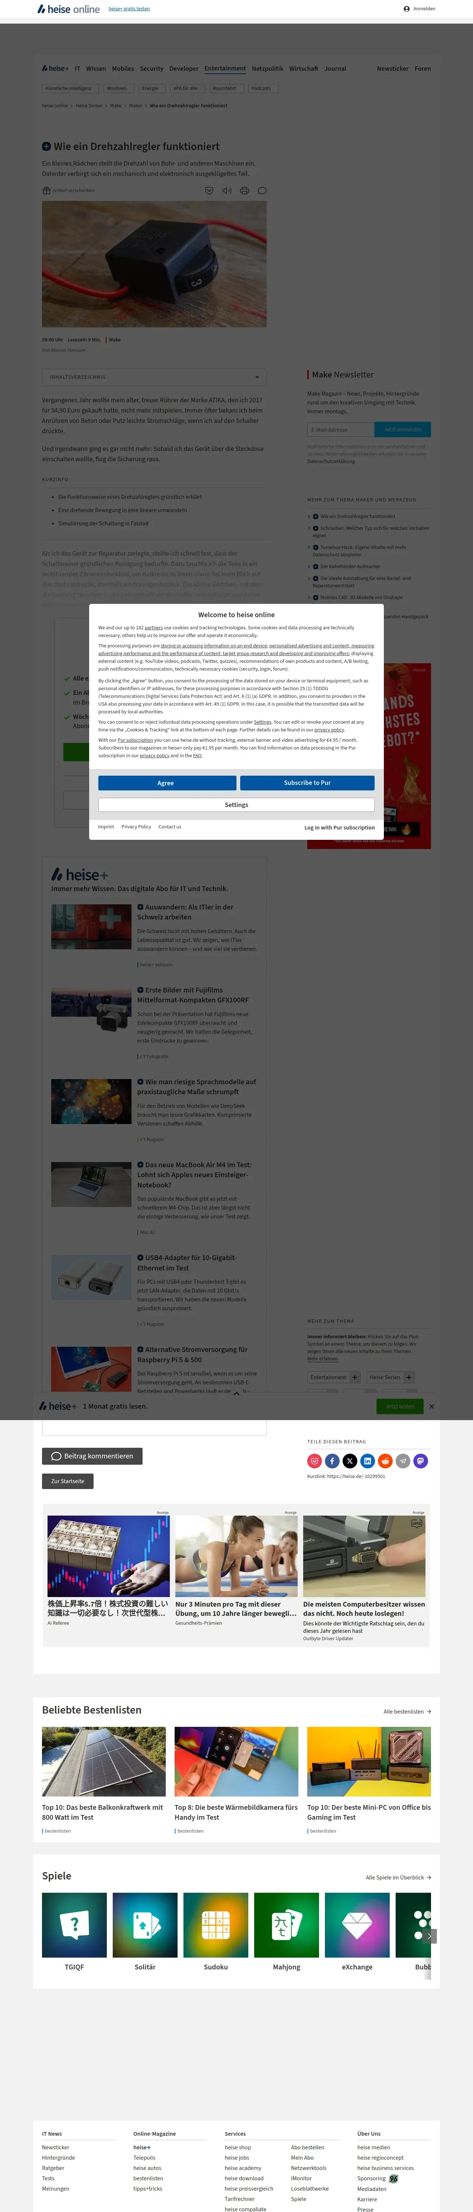Open the Solitär game tile
This screenshot has width=473, height=2212.
(x=145, y=1924)
